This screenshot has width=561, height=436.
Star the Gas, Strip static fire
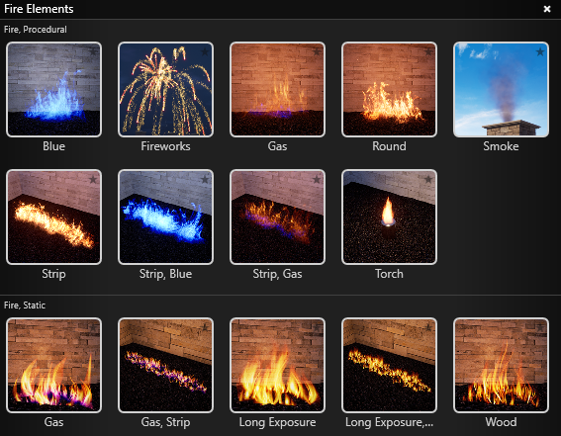coord(205,327)
